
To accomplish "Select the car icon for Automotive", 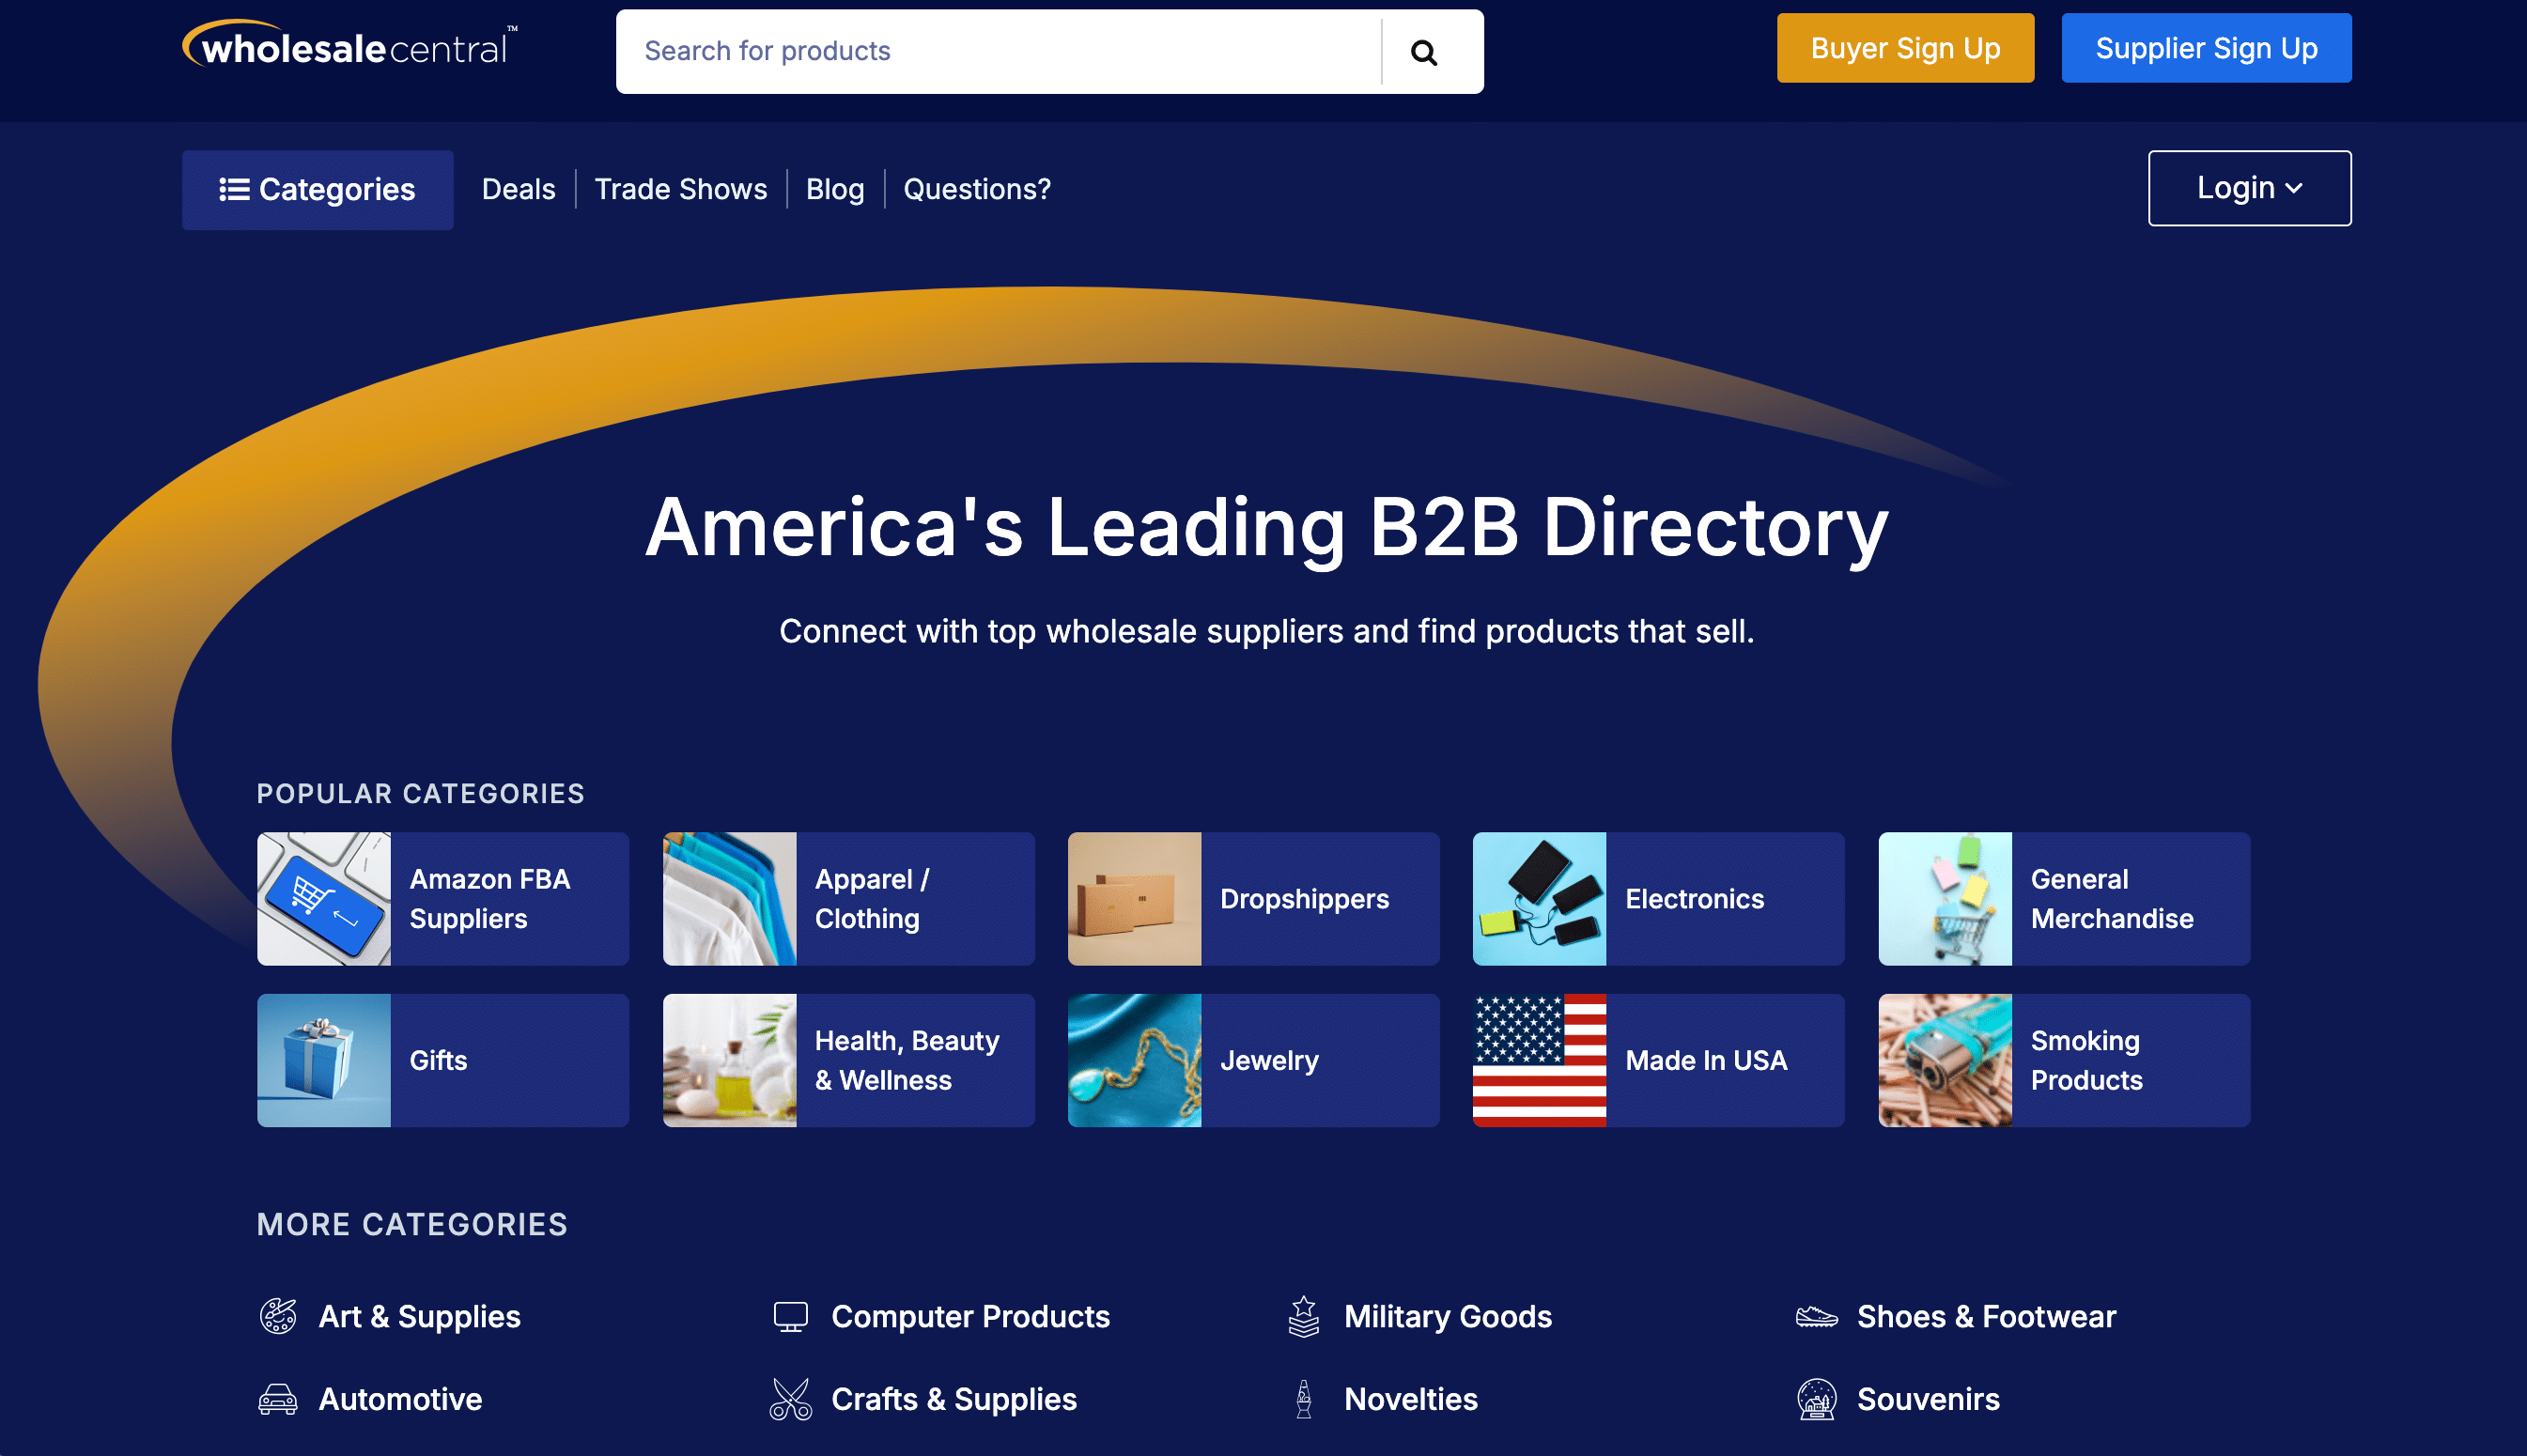I will [x=278, y=1398].
